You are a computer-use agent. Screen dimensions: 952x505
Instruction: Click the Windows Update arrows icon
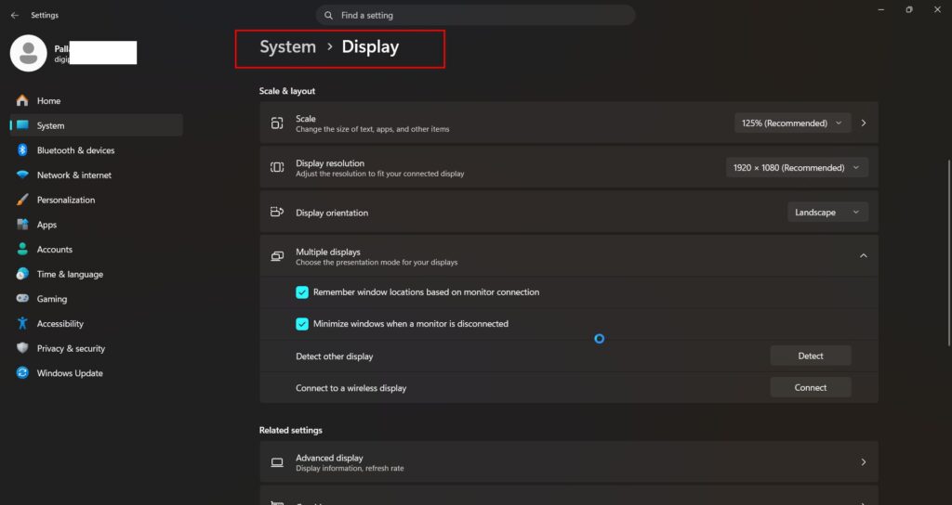(22, 373)
